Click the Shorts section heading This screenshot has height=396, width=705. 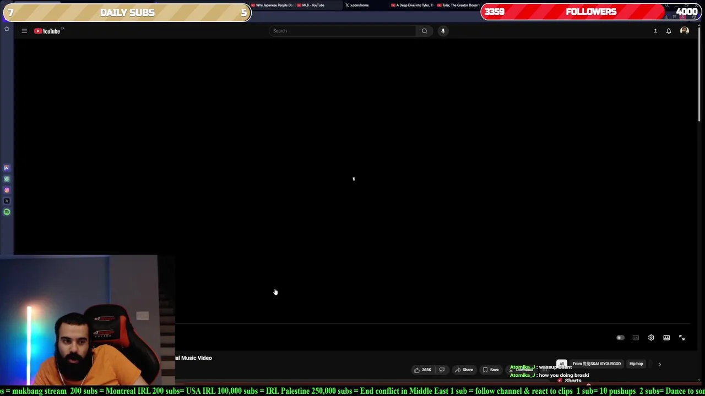click(573, 381)
